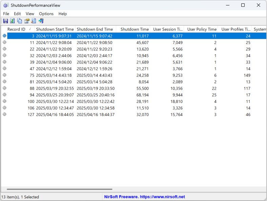This screenshot has height=201, width=267.
Task: Click the blue status dot of record 3
Action: (x=5, y=36)
